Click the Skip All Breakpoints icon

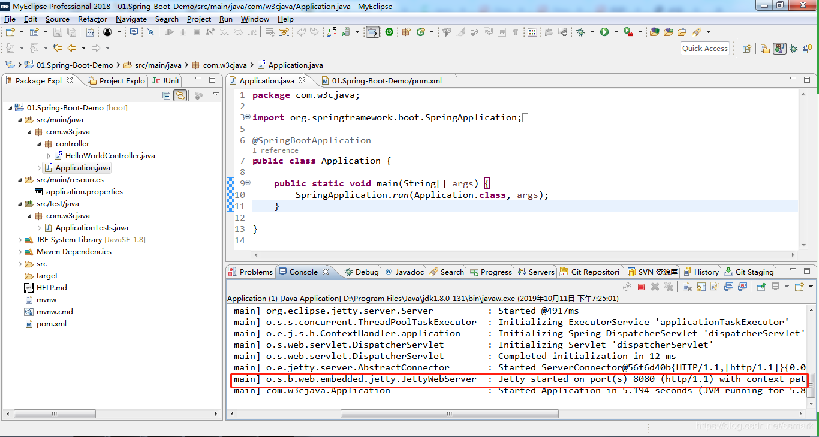pos(150,32)
